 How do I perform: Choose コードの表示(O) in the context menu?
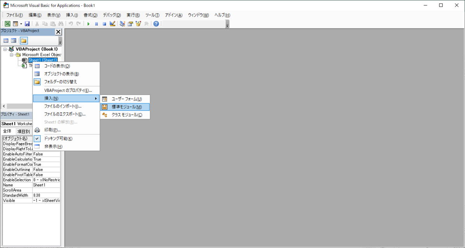point(66,66)
